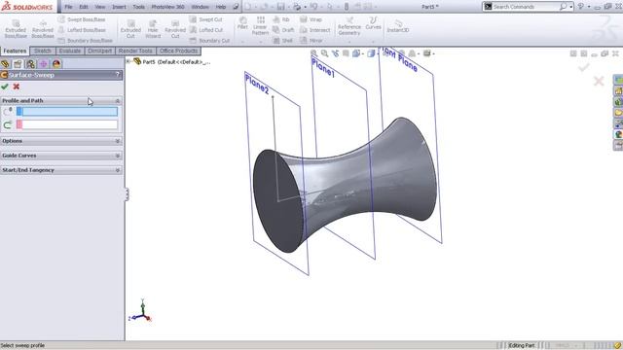Click the panel collapse handle
The height and width of the screenshot is (350, 623).
click(127, 194)
